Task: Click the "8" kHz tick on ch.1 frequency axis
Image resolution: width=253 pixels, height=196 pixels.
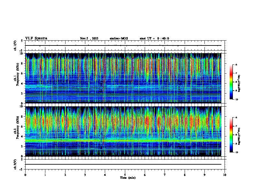Action: pyautogui.click(x=23, y=63)
